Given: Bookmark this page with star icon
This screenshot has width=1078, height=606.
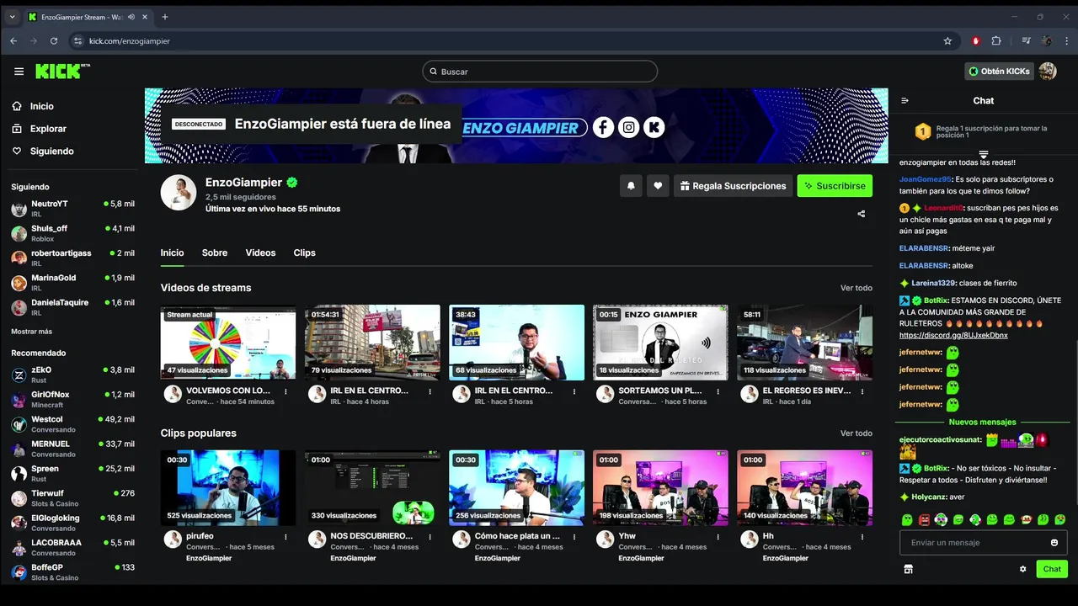Looking at the screenshot, I should pyautogui.click(x=947, y=40).
